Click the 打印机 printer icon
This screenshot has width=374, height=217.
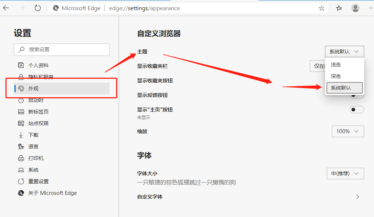tap(21, 158)
